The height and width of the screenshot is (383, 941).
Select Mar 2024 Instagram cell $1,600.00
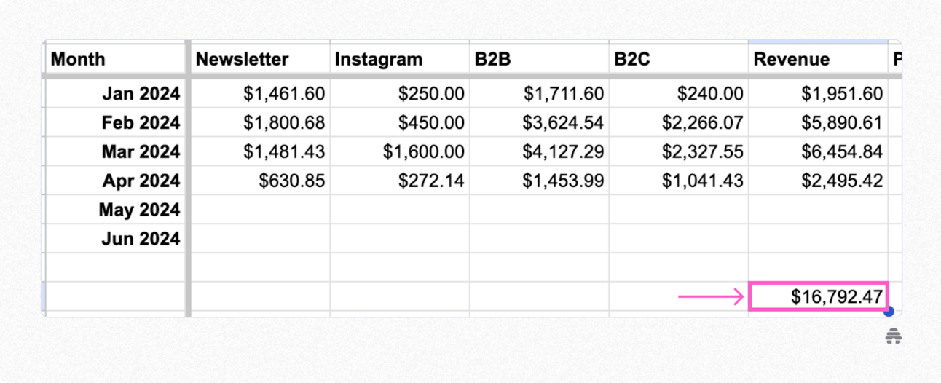[x=400, y=151]
